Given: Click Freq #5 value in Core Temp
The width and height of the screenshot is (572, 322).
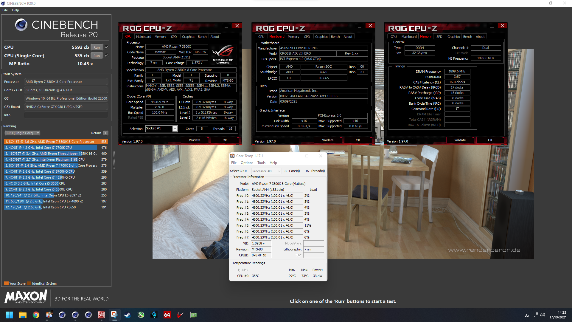Looking at the screenshot, I should [277, 225].
